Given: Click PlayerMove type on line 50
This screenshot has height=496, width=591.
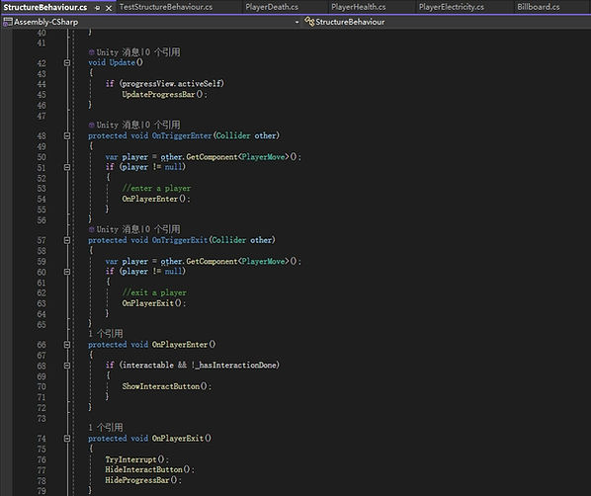Looking at the screenshot, I should [263, 157].
